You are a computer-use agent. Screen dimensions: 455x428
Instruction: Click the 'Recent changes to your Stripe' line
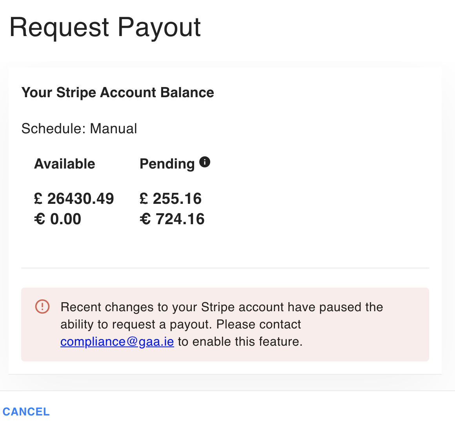[222, 307]
